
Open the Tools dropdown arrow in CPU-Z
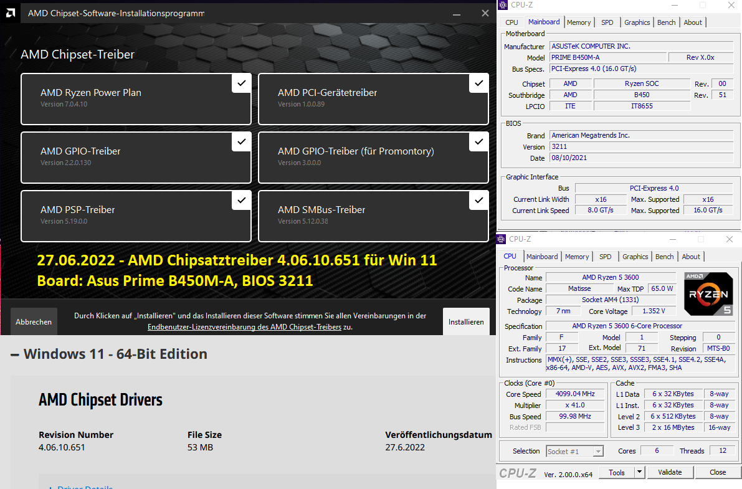click(x=639, y=472)
